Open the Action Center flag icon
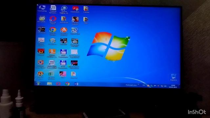Image resolution: width=210 pixels, height=118 pixels. point(155,86)
